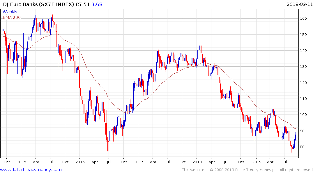Click the blue change value 3.68
This screenshot has height=174, width=313.
point(97,4)
